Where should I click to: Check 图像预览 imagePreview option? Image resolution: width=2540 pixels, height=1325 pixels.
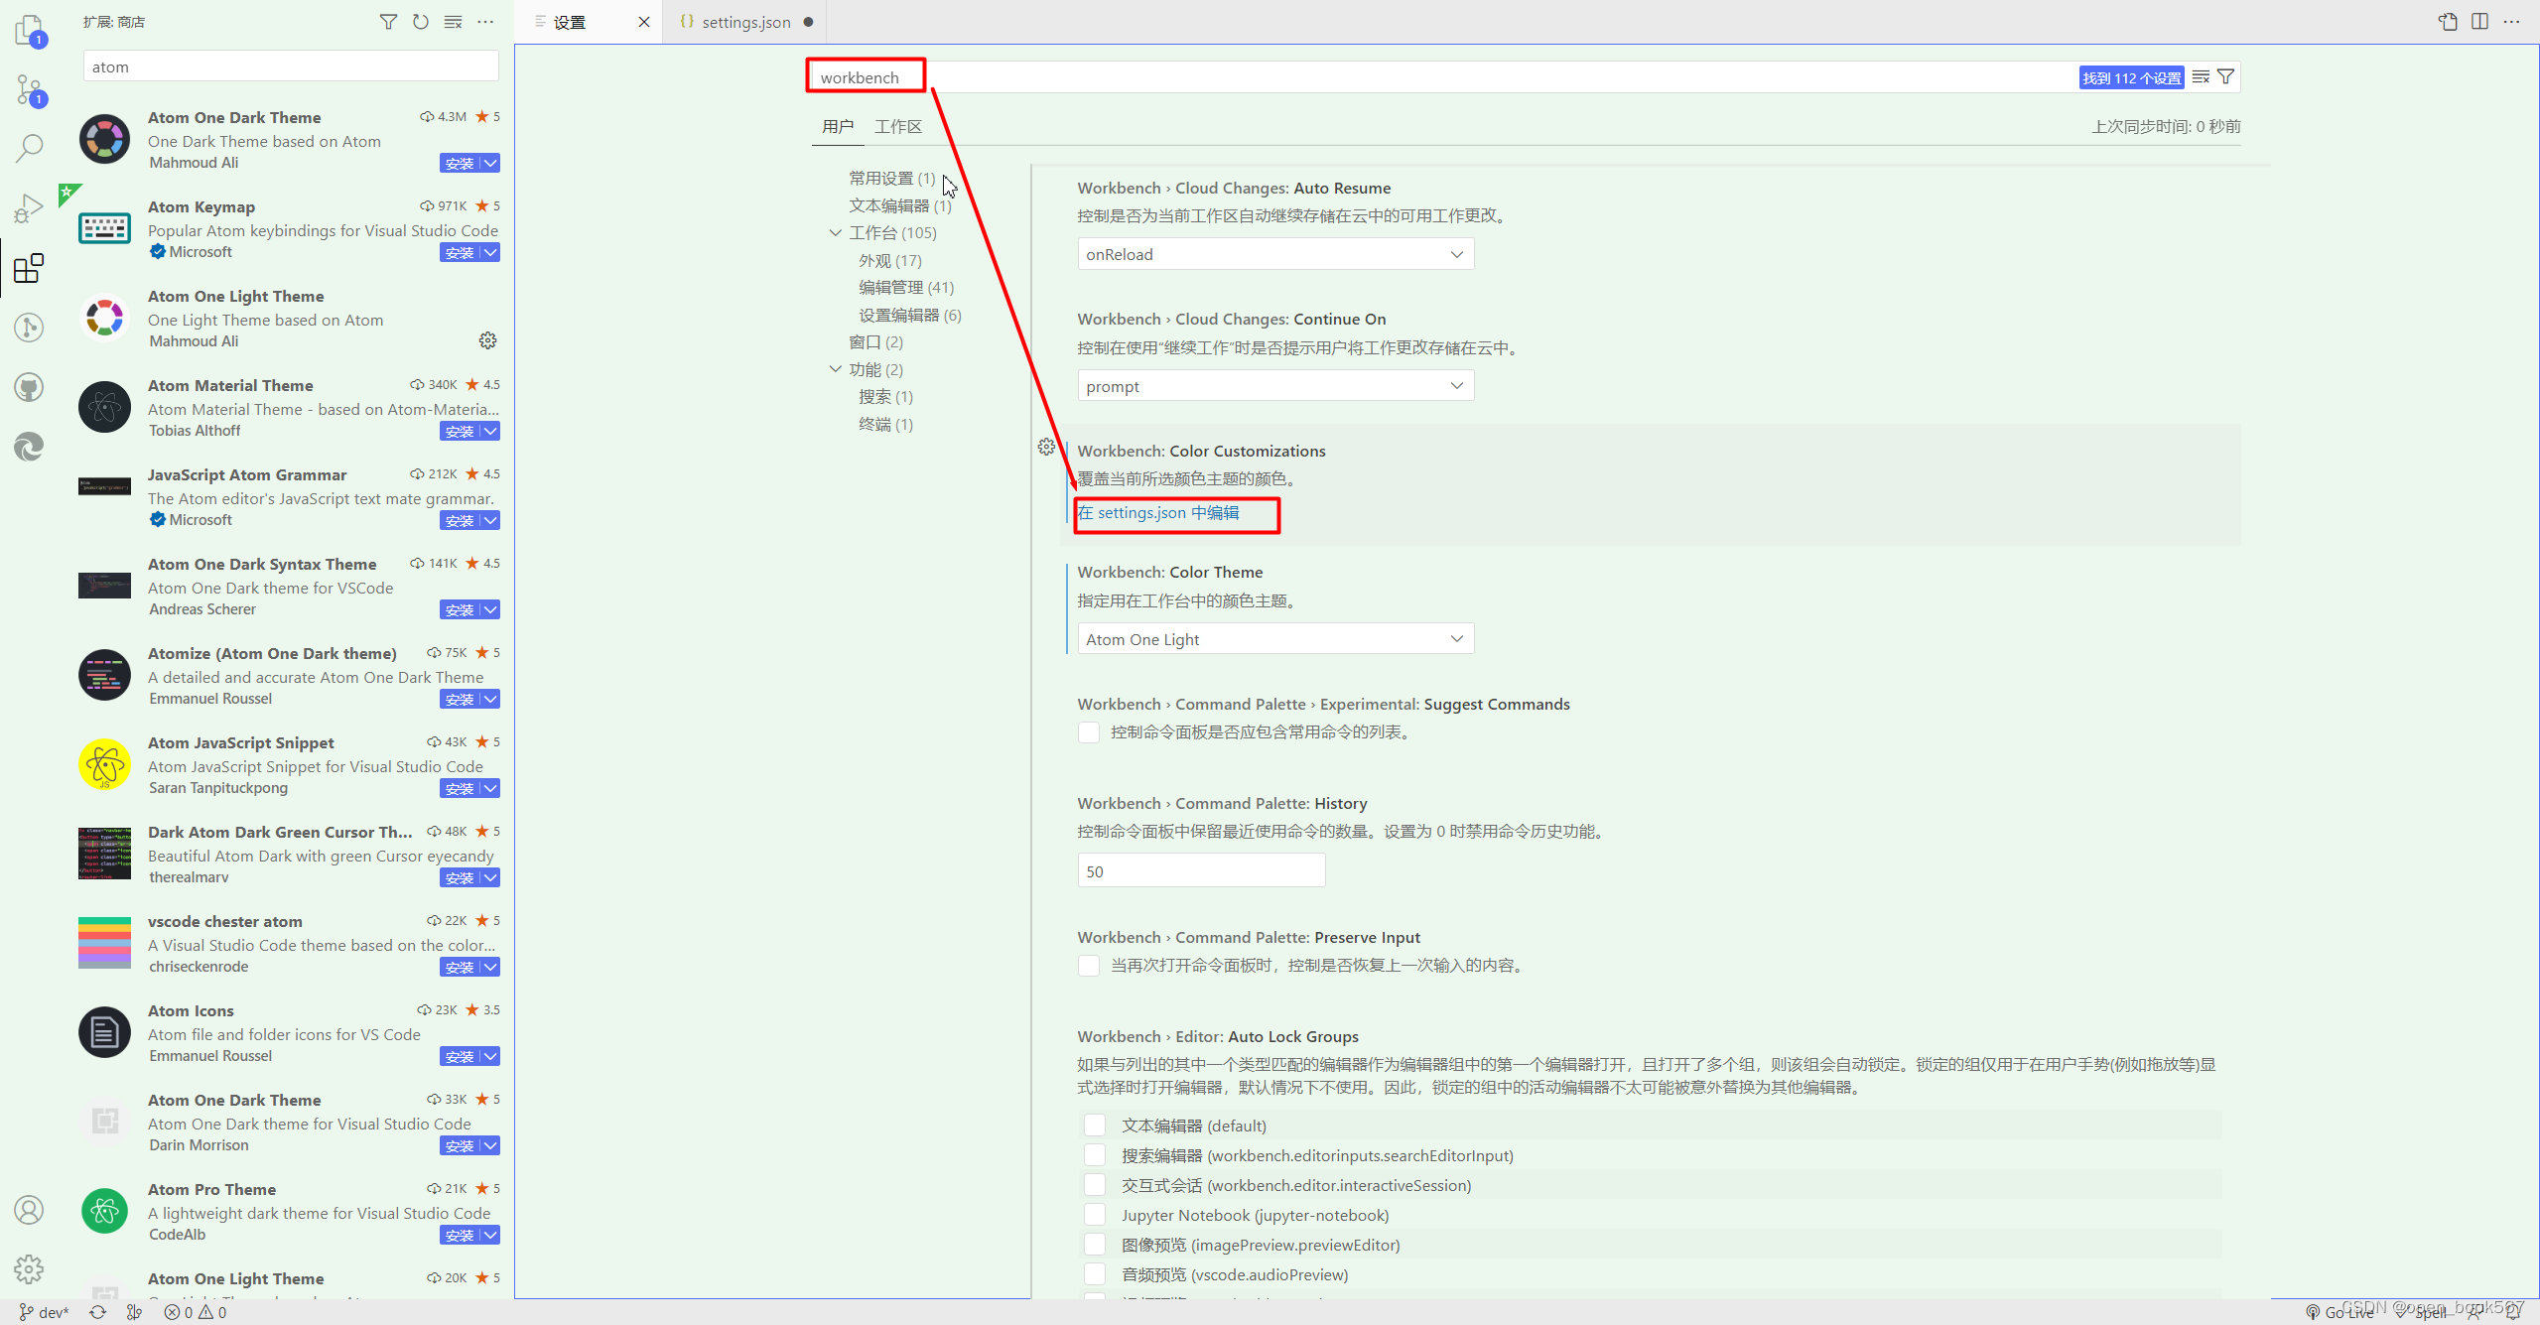click(1095, 1244)
